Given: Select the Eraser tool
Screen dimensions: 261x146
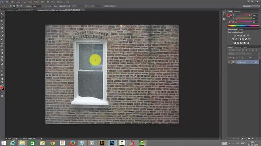Looking at the screenshot, I should pyautogui.click(x=2, y=49).
